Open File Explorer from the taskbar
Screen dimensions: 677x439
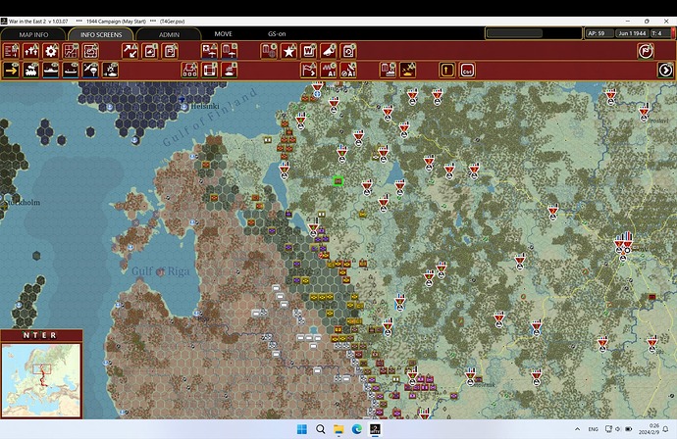338,429
